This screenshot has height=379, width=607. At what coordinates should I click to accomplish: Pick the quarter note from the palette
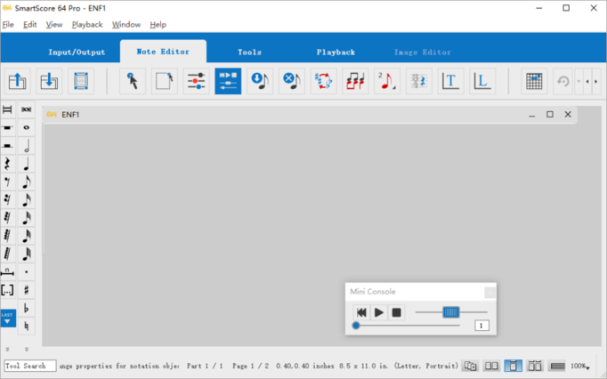pos(27,164)
